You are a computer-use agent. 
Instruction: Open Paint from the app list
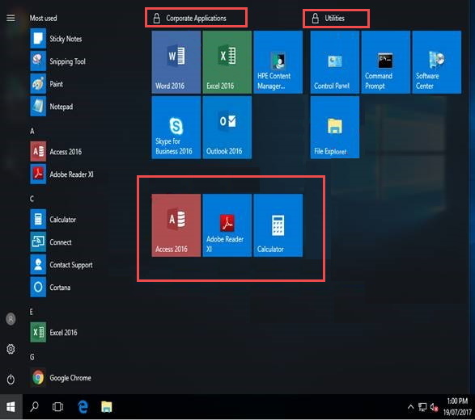(47, 84)
